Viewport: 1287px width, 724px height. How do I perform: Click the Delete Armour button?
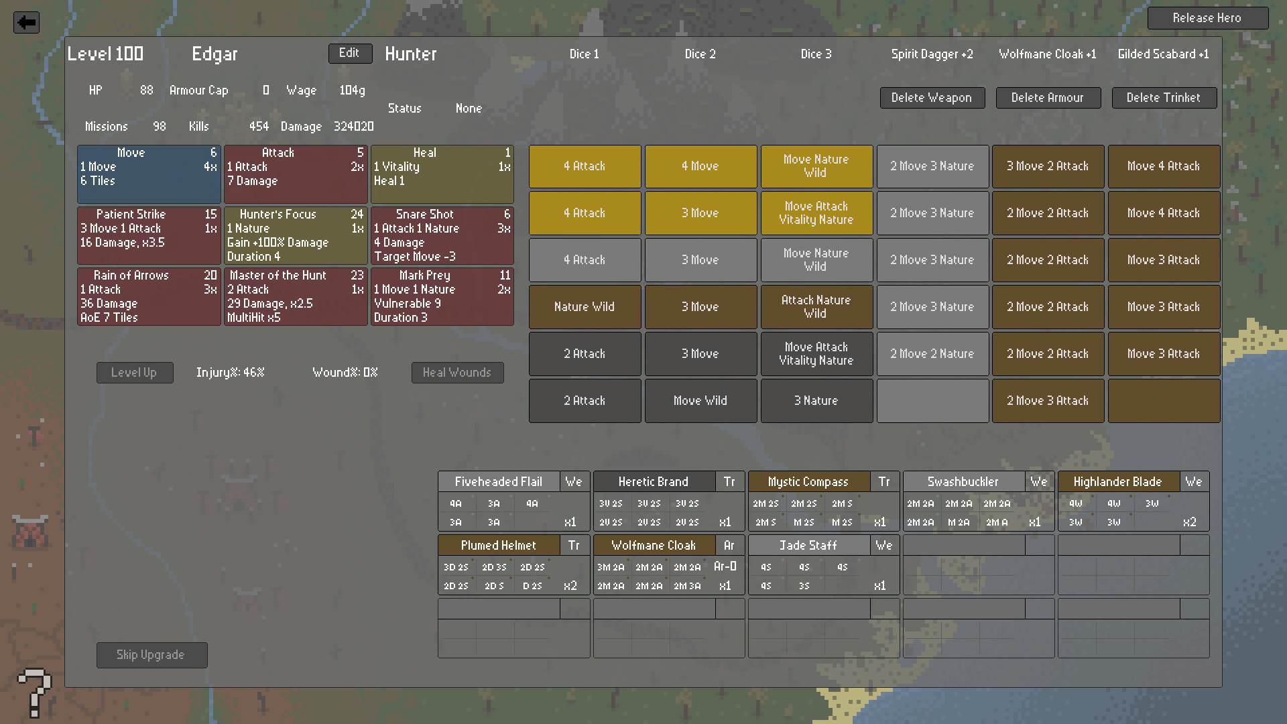pos(1048,98)
